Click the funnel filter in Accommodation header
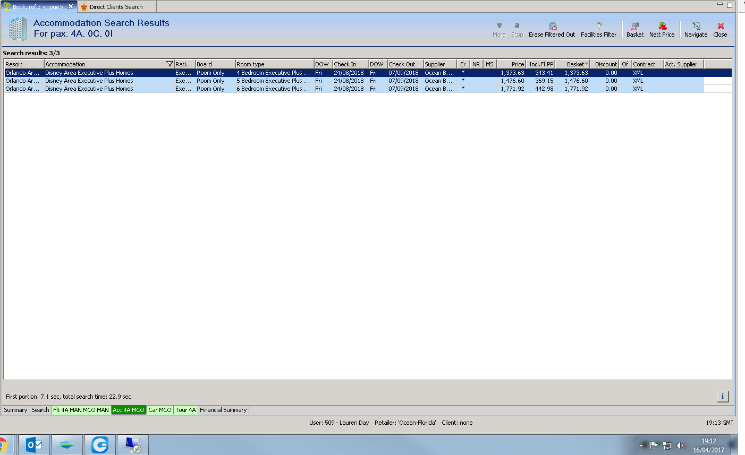 (x=170, y=64)
